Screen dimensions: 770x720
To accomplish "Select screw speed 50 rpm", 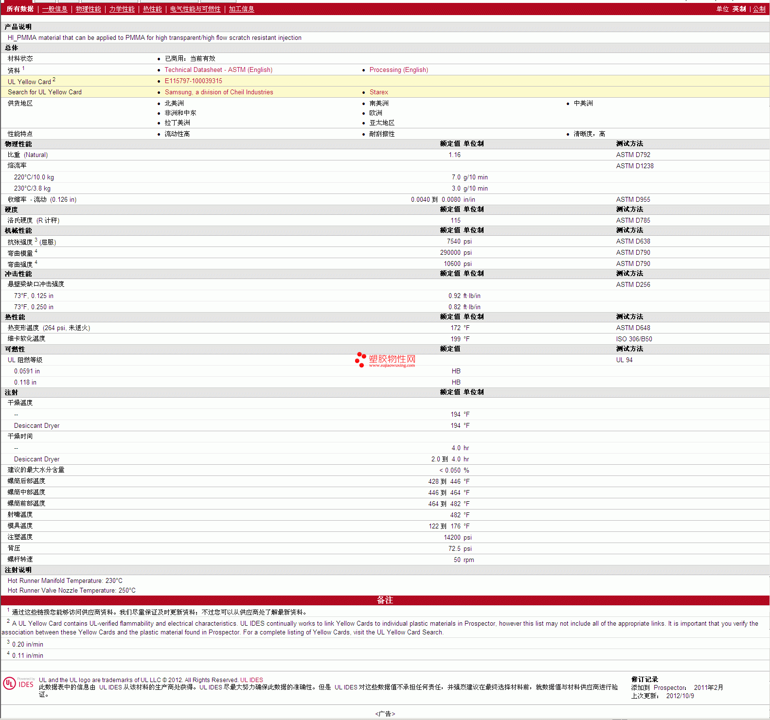I will tap(464, 560).
